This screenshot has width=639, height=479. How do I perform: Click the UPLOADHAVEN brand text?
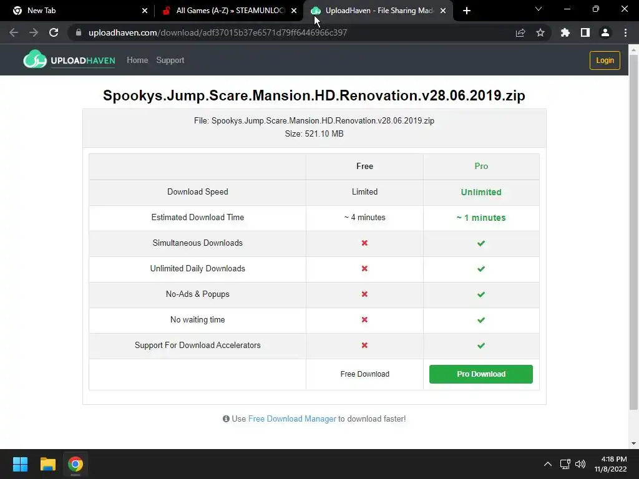83,60
